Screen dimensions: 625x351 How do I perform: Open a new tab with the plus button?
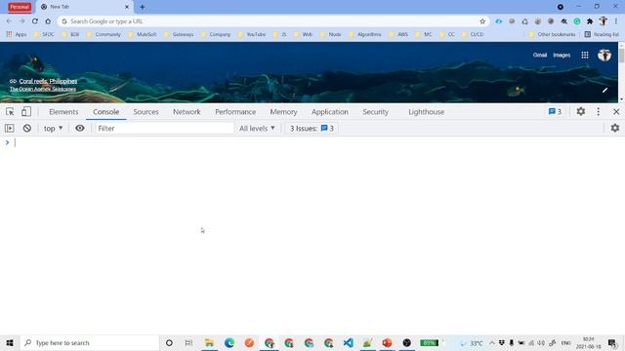143,7
